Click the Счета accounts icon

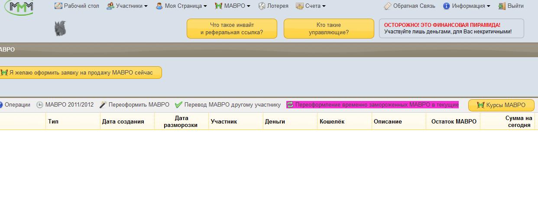point(300,6)
